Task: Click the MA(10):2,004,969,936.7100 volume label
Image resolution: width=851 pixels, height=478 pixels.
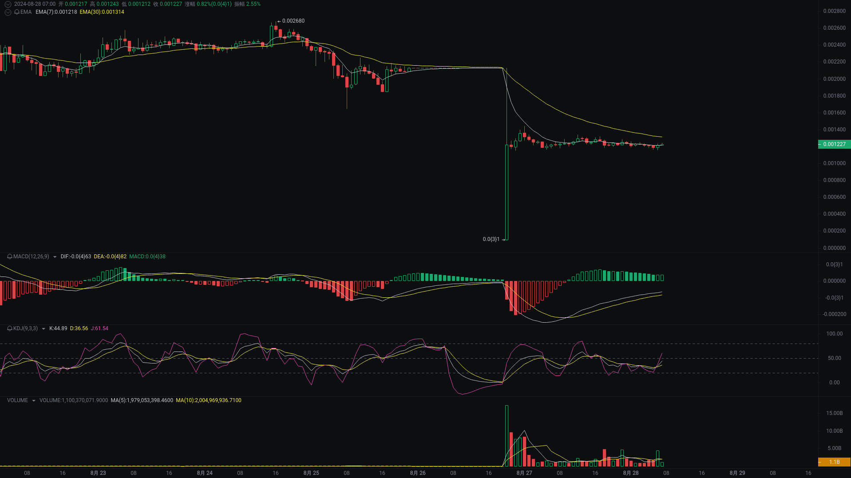Action: coord(209,400)
